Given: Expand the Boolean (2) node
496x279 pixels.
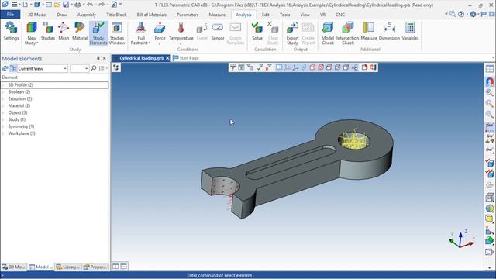Looking at the screenshot, I should coord(3,92).
